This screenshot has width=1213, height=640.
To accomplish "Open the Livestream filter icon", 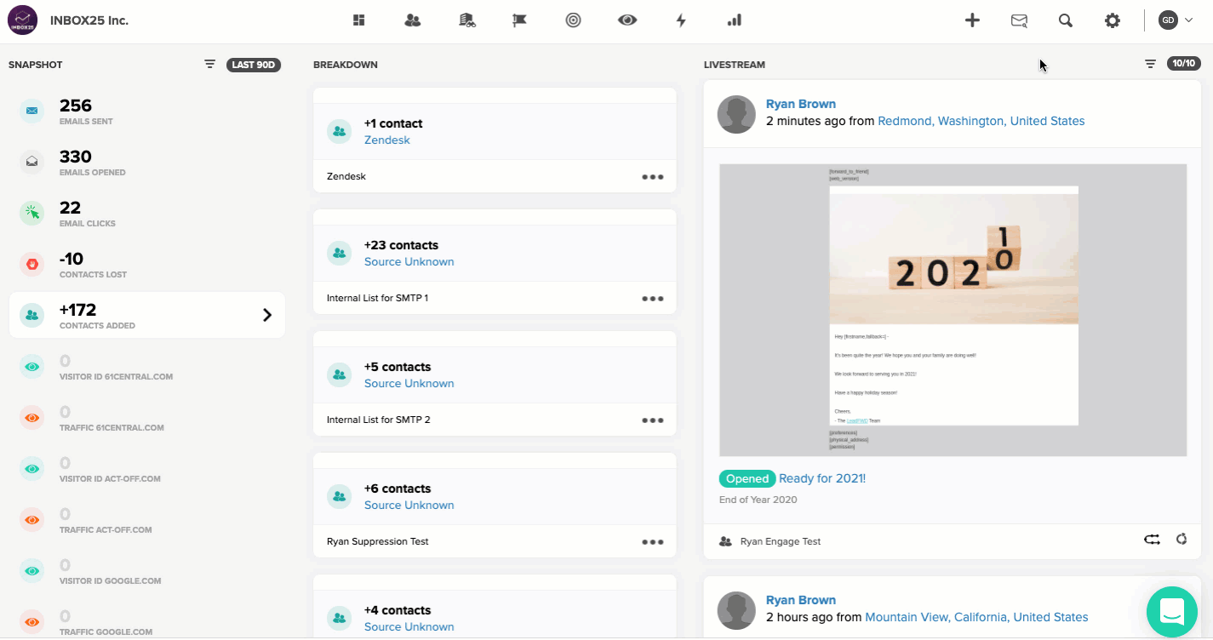I will [x=1151, y=64].
